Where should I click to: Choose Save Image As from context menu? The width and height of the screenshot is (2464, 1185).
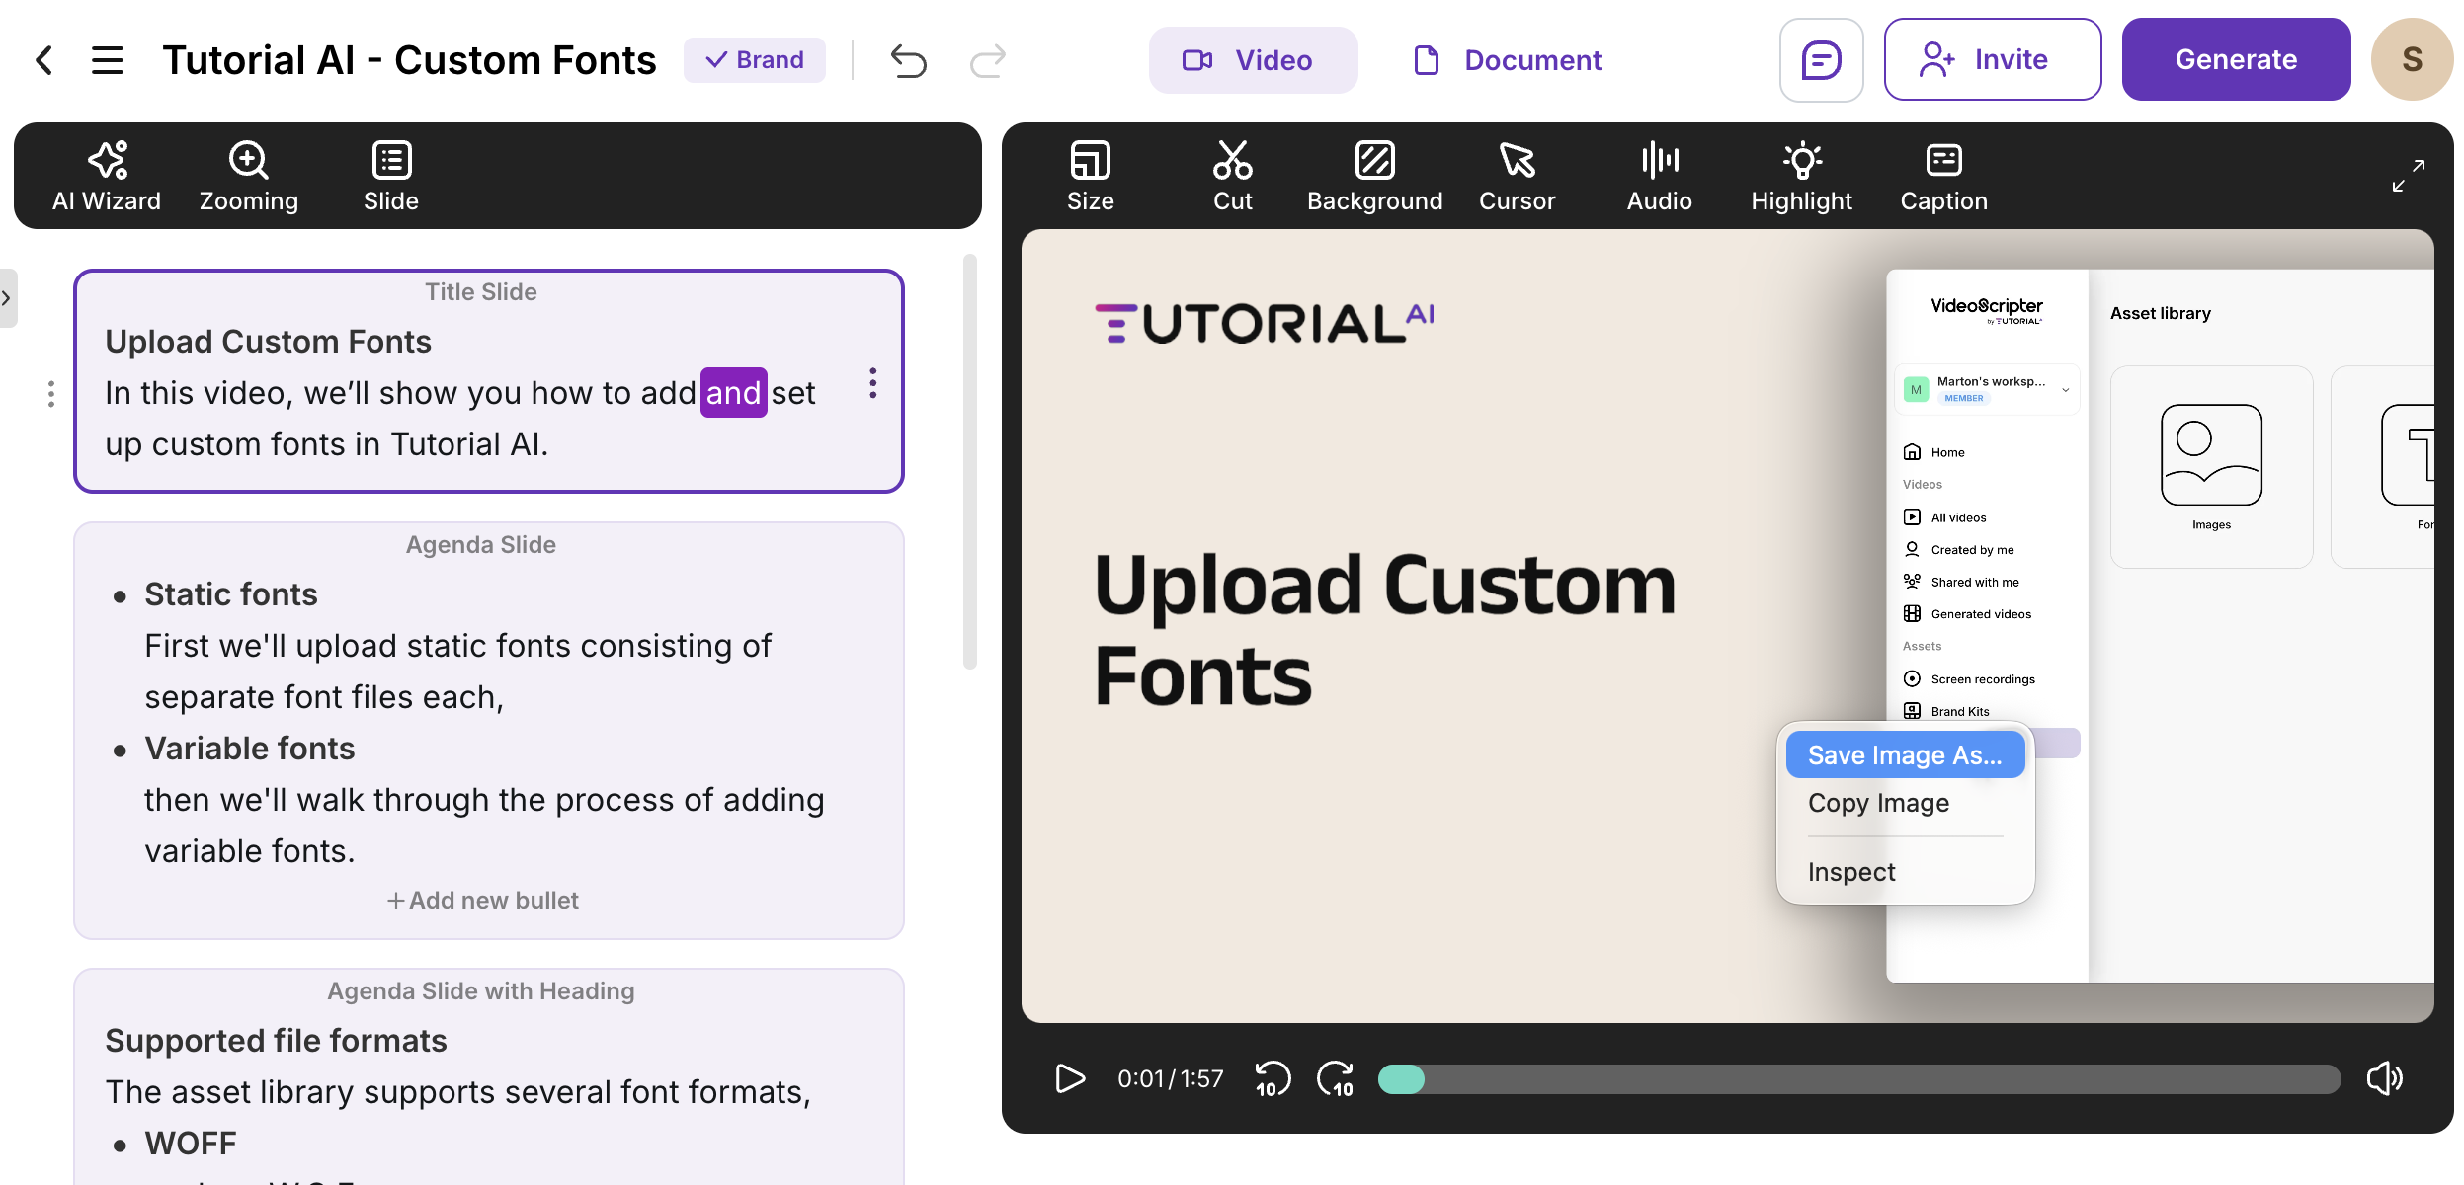[1904, 755]
